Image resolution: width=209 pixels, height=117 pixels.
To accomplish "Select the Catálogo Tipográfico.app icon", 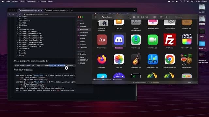I will [x=136, y=22].
